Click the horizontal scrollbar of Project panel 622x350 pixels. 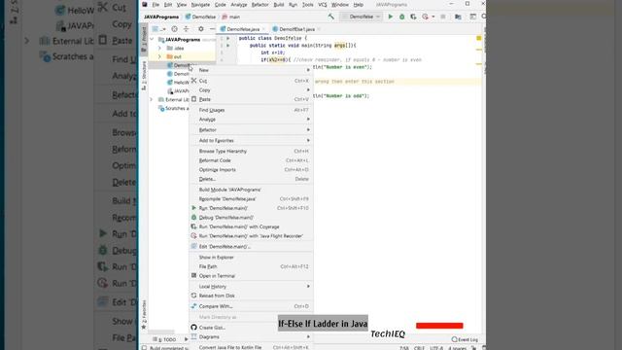point(161,332)
